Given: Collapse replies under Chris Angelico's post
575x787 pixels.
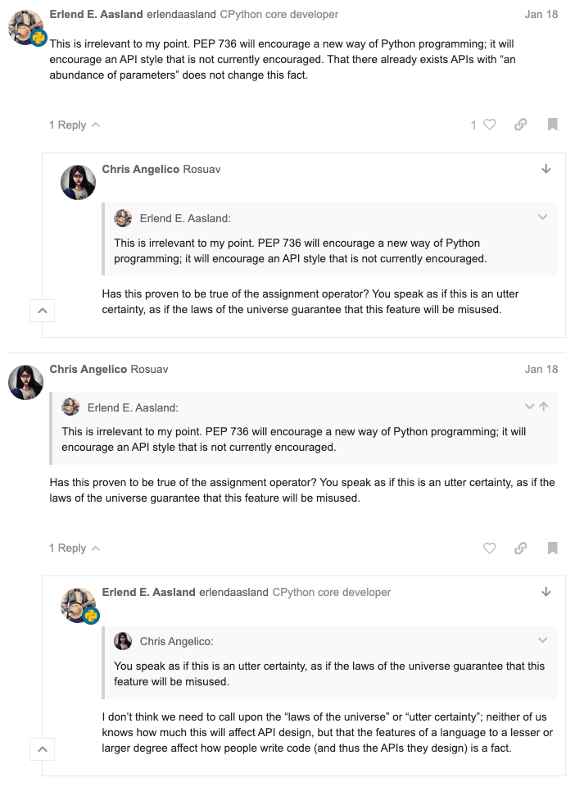Looking at the screenshot, I should [x=74, y=548].
